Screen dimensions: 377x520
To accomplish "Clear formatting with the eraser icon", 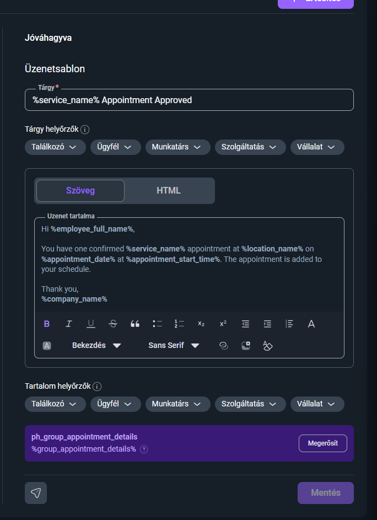I will [x=267, y=346].
